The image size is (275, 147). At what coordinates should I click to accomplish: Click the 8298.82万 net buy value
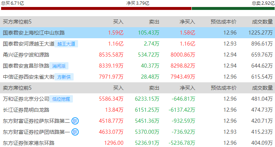pos(183,66)
